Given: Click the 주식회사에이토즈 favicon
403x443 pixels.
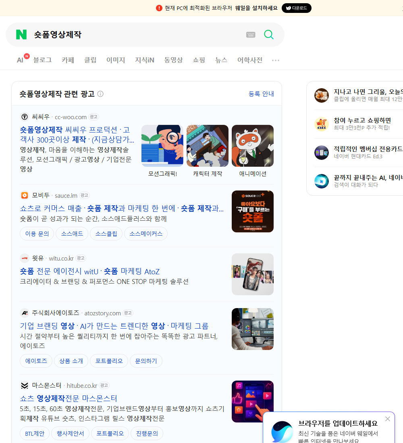Looking at the screenshot, I should pyautogui.click(x=25, y=313).
